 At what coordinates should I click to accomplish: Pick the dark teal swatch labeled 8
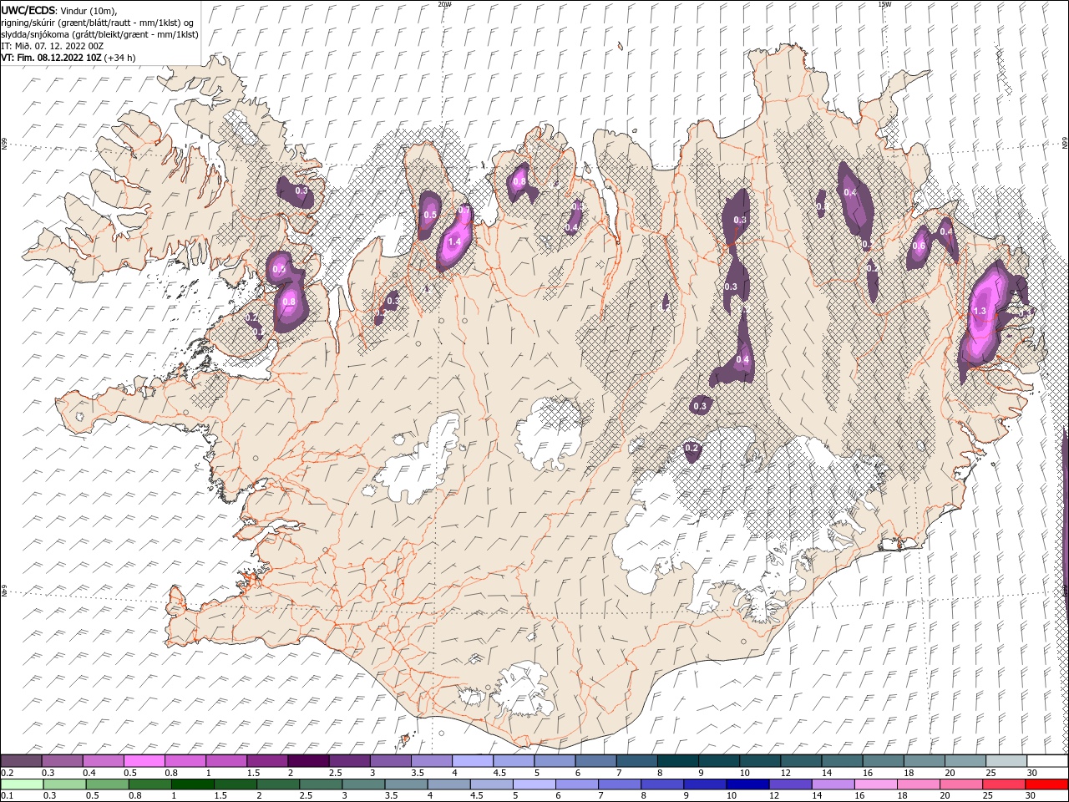[x=677, y=761]
